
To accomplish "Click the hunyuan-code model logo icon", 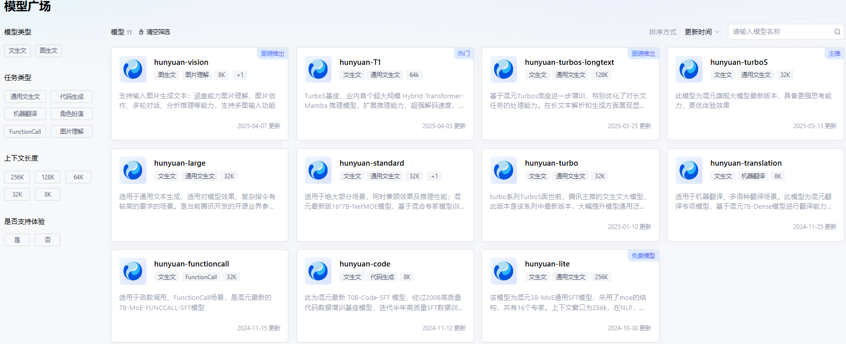I will (318, 271).
